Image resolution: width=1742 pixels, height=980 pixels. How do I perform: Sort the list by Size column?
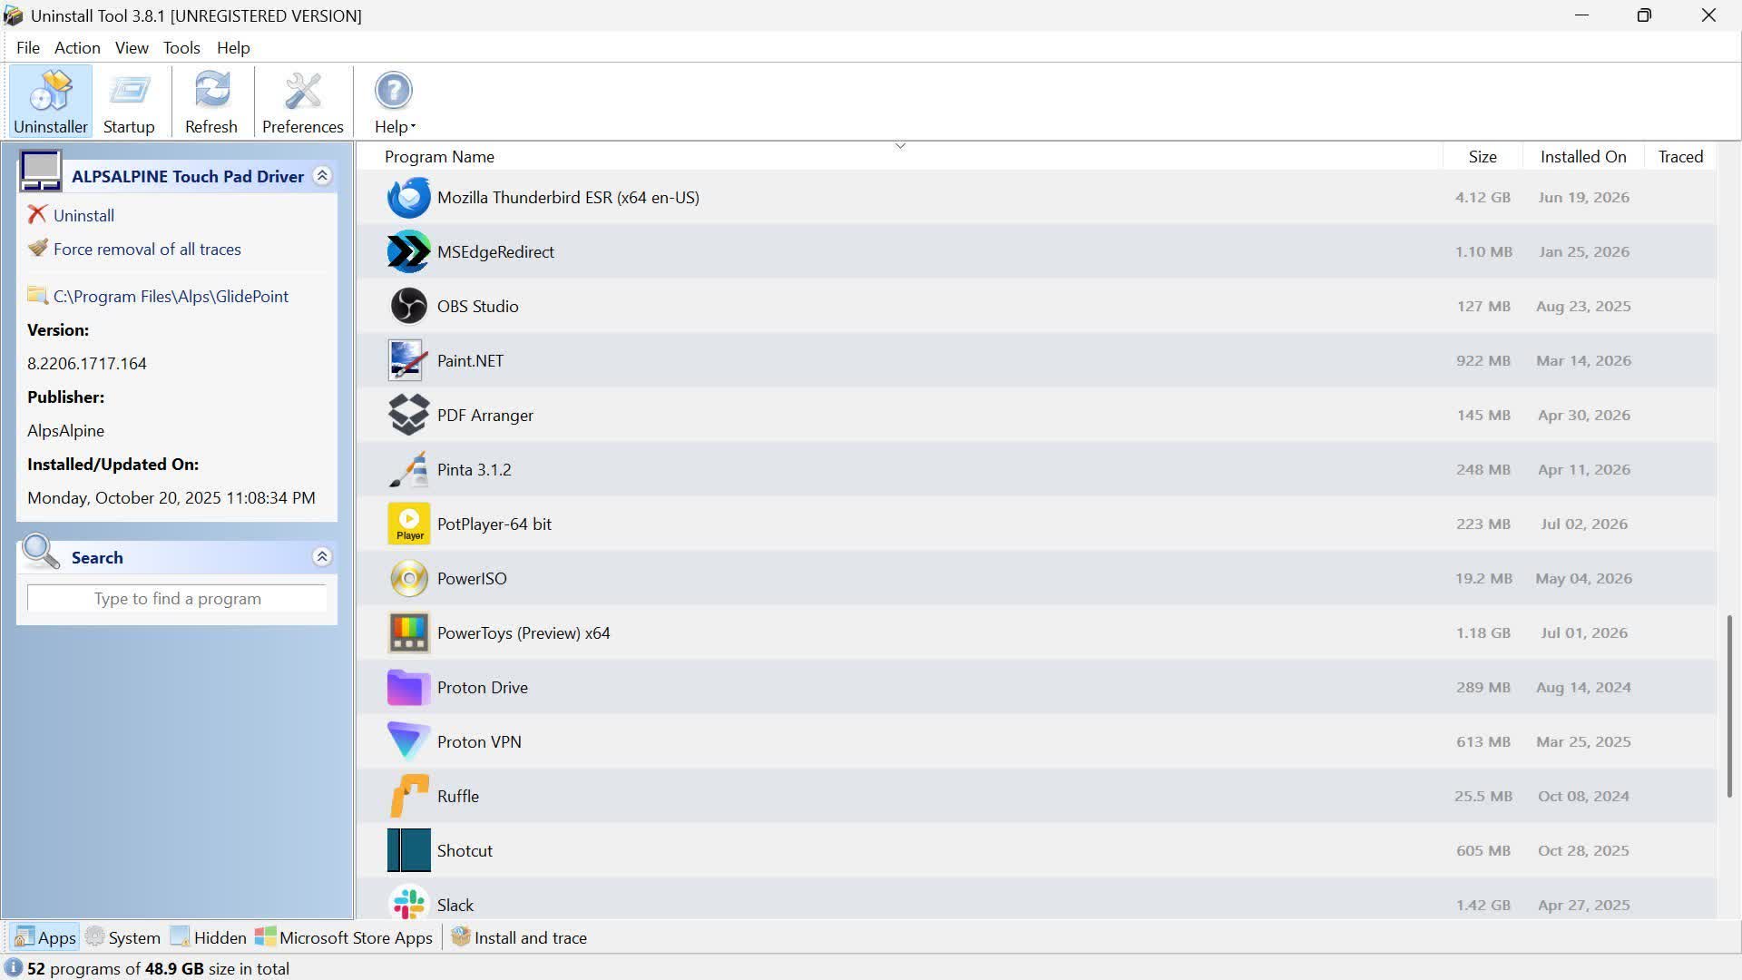(x=1483, y=156)
